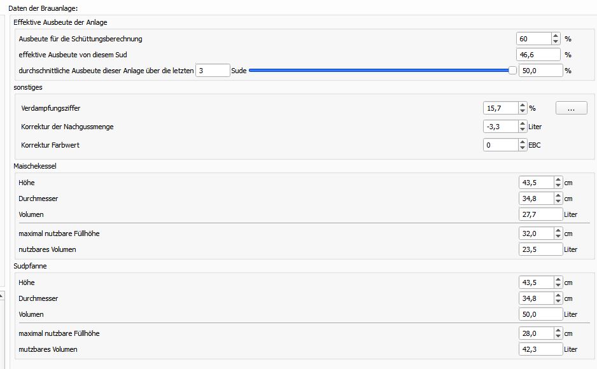Click the Sudpfanne Volumen field
This screenshot has height=369, width=597.
[540, 314]
